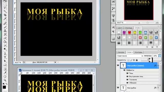Select the Eraser tool
Image resolution: width=164 pixels, height=92 pixels.
coord(5,38)
